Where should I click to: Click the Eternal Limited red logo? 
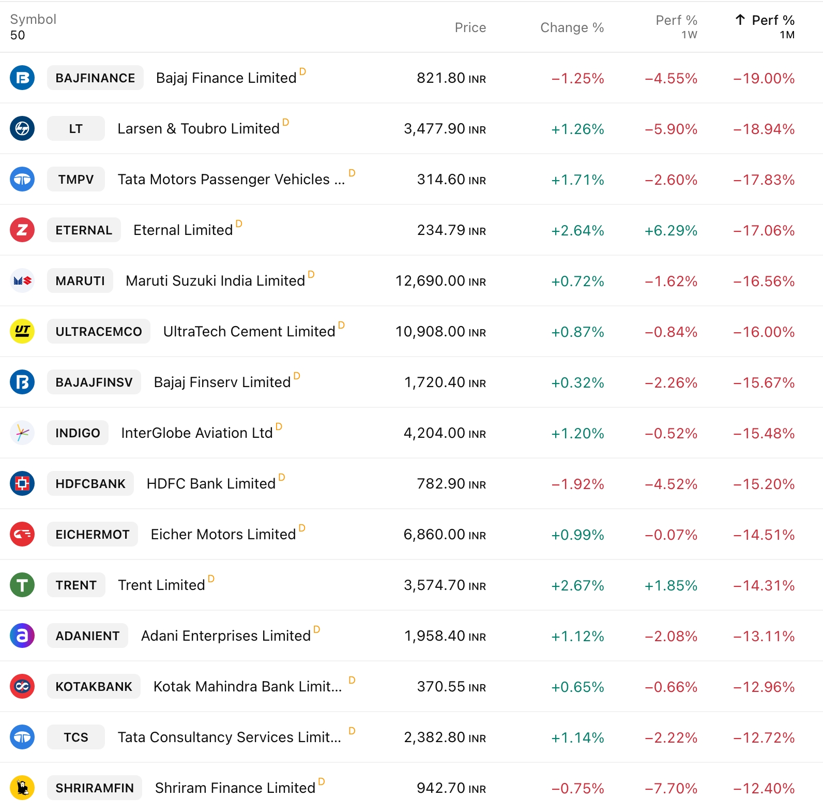click(x=22, y=230)
